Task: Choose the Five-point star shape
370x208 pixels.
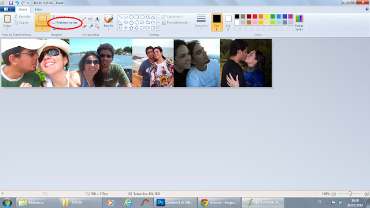Action: coord(131,28)
